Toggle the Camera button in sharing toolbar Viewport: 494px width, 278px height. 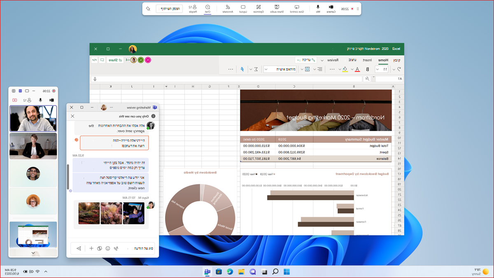(331, 9)
